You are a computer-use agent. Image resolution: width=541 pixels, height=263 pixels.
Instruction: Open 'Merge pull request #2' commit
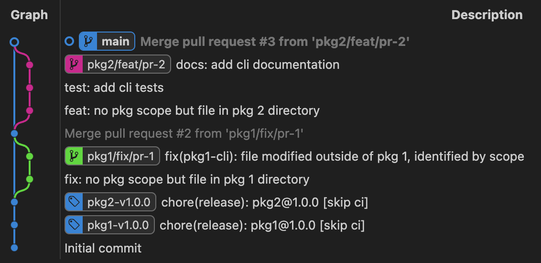(184, 133)
